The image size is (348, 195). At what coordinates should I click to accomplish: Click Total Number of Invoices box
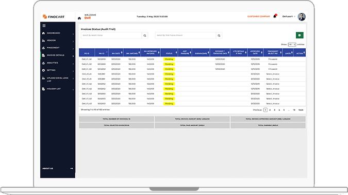[117, 119]
